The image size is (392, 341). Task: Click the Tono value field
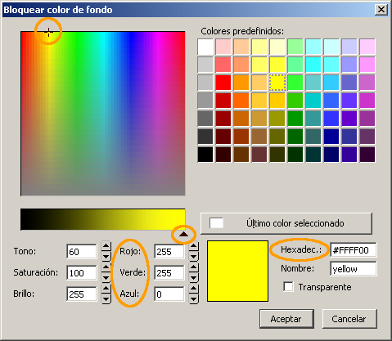[x=82, y=251]
